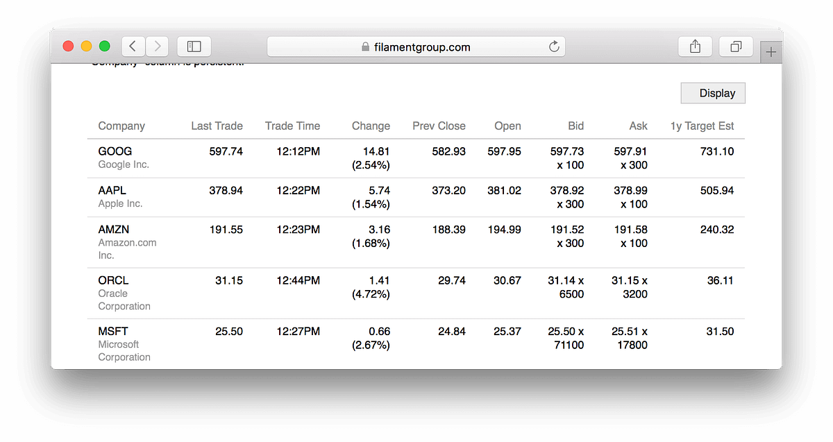The image size is (833, 442).
Task: Close the Safari window with red button
Action: tap(69, 46)
